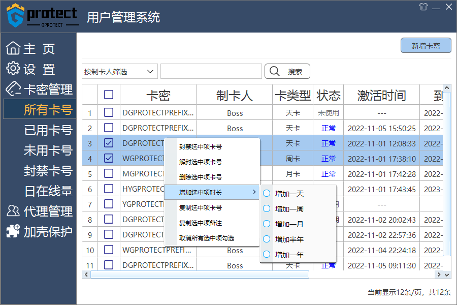Click the 未使用 status in row 1
The width and height of the screenshot is (457, 305).
[x=329, y=113]
